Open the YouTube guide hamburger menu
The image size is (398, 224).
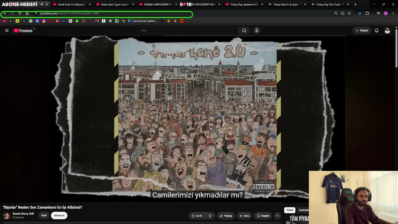point(7,30)
